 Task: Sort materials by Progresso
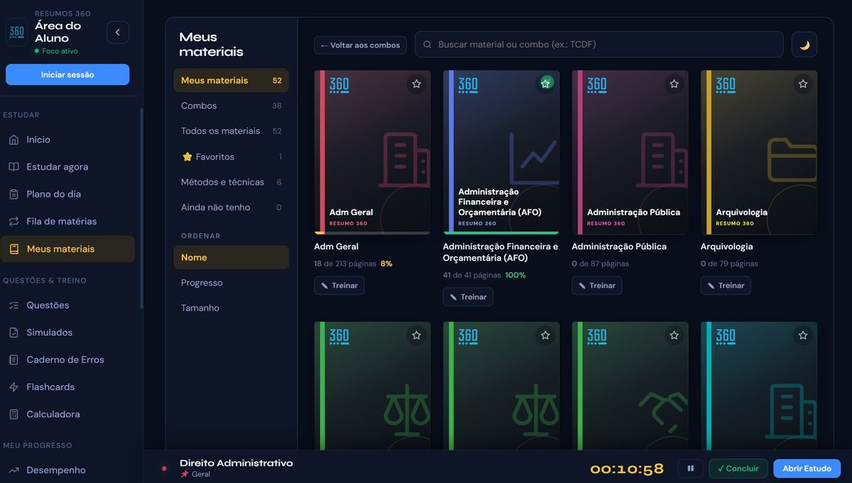(231, 283)
